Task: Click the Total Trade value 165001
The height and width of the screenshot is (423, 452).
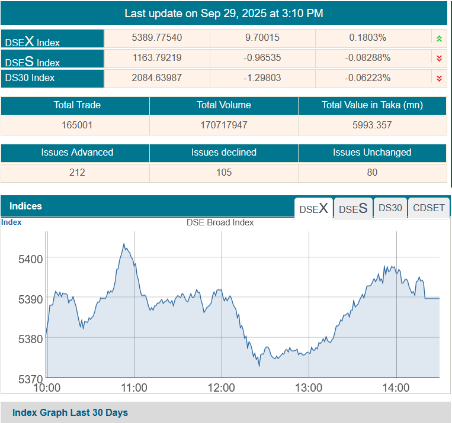Action: pyautogui.click(x=77, y=125)
